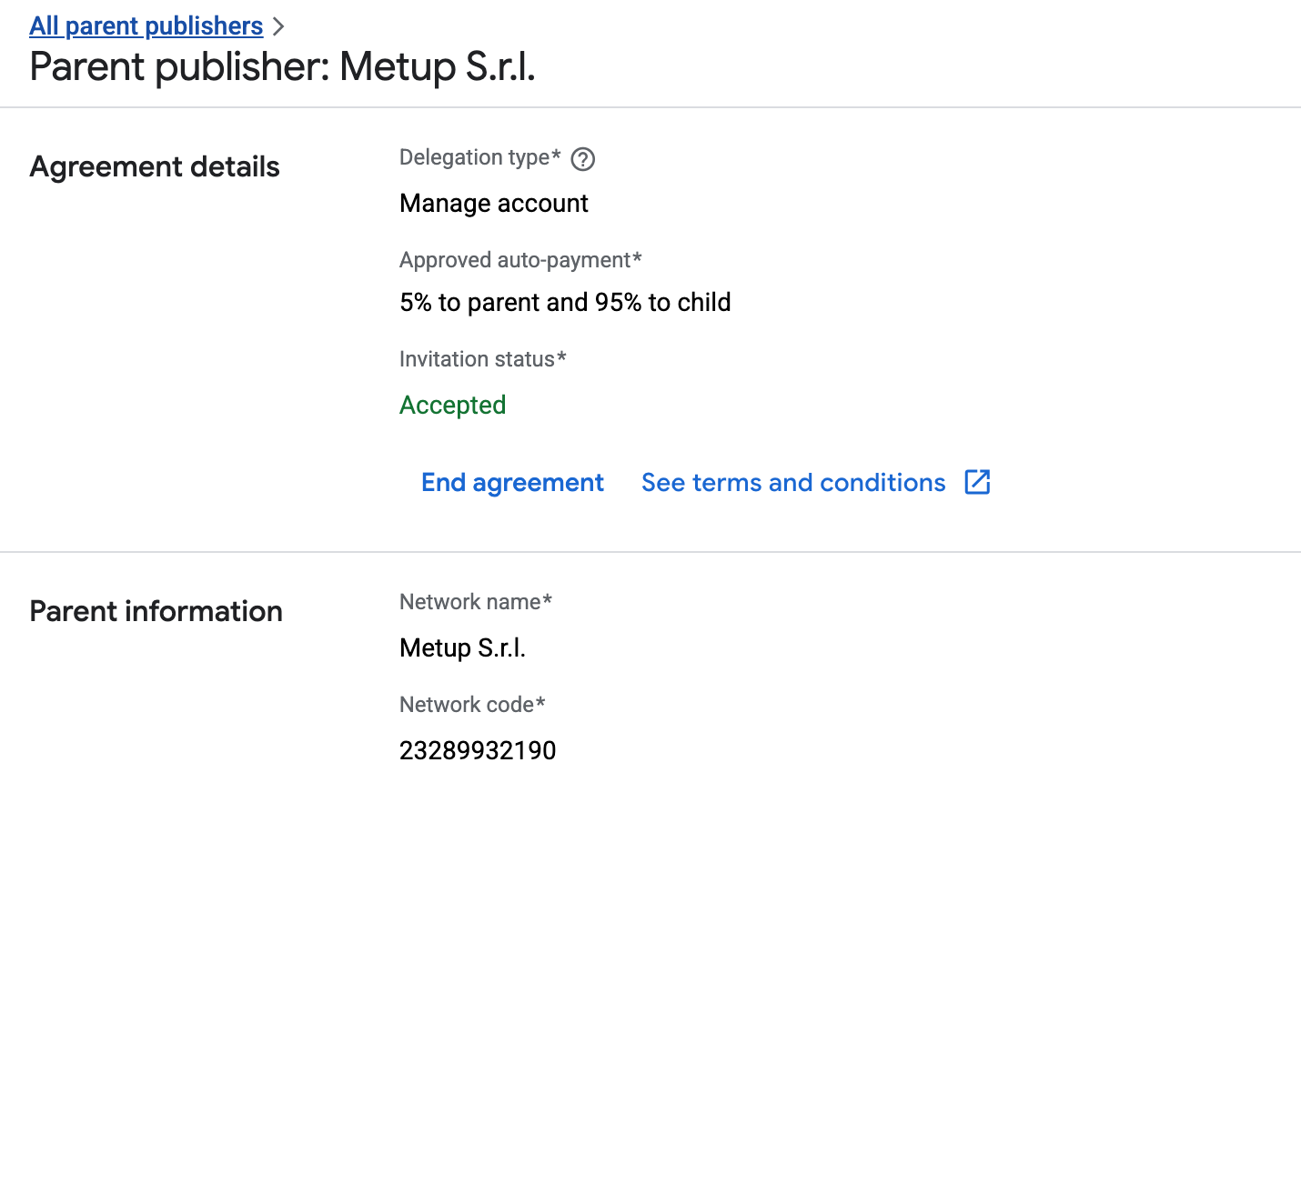Image resolution: width=1301 pixels, height=1184 pixels.
Task: Click the Manage account delegation value
Action: point(494,203)
